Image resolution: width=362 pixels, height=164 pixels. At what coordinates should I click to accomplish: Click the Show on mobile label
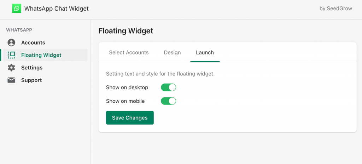click(125, 101)
